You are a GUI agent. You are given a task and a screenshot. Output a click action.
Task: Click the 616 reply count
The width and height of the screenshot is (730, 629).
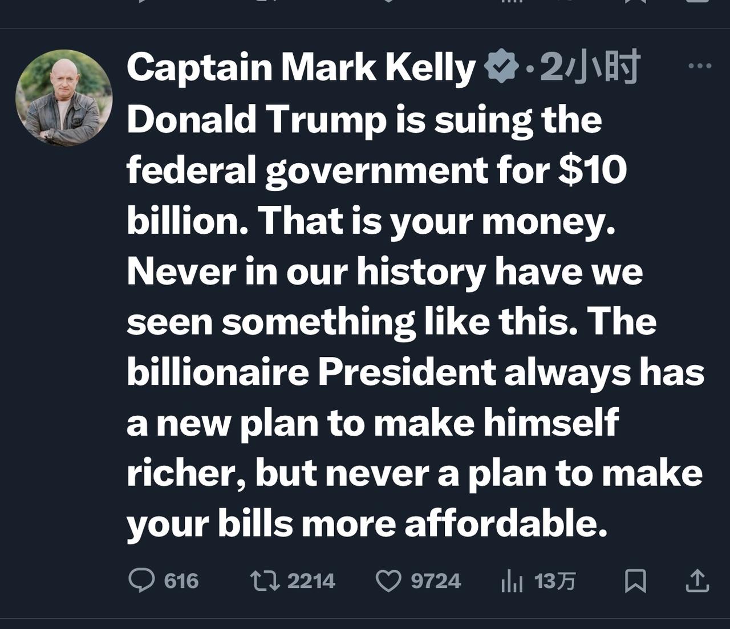point(181,581)
